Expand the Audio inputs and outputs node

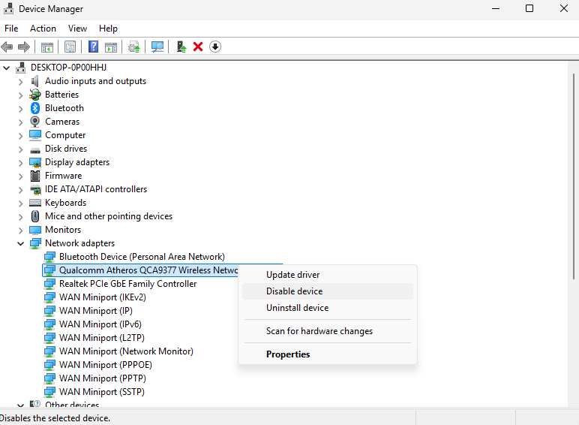tap(21, 81)
